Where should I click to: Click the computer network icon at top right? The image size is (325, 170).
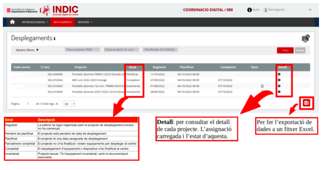coord(305,39)
